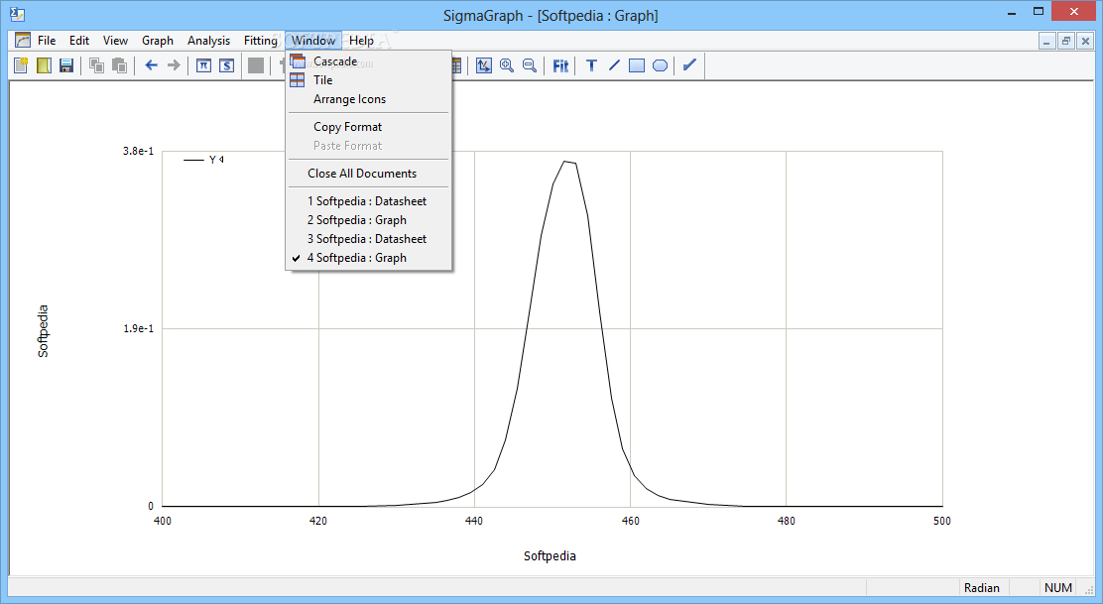1103x604 pixels.
Task: Open the Analysis menu
Action: pos(209,40)
